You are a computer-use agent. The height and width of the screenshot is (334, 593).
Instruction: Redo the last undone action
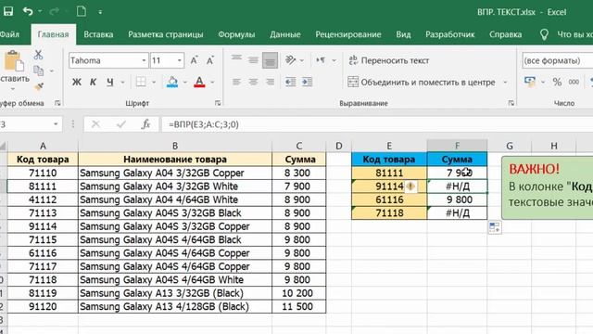(54, 11)
